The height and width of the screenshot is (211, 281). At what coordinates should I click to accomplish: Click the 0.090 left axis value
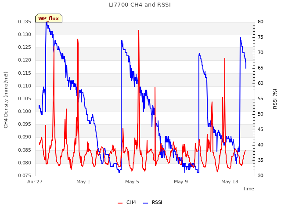(x=25, y=137)
